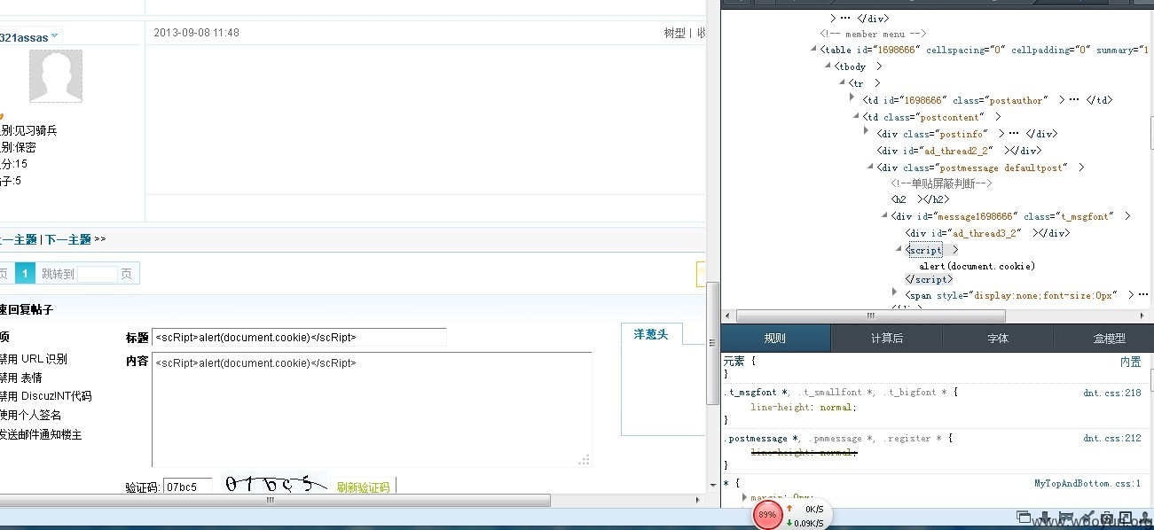Collapse the tr node in the DOM tree
Screen dimensions: 1154x530
tap(841, 83)
